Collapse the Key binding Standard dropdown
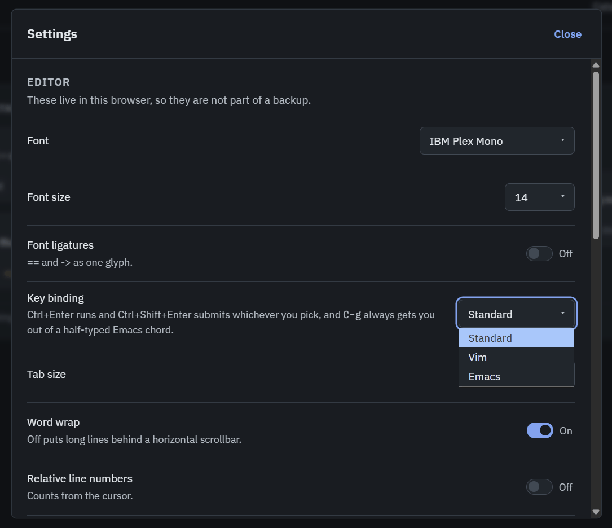Viewport: 612px width, 528px height. [x=516, y=314]
